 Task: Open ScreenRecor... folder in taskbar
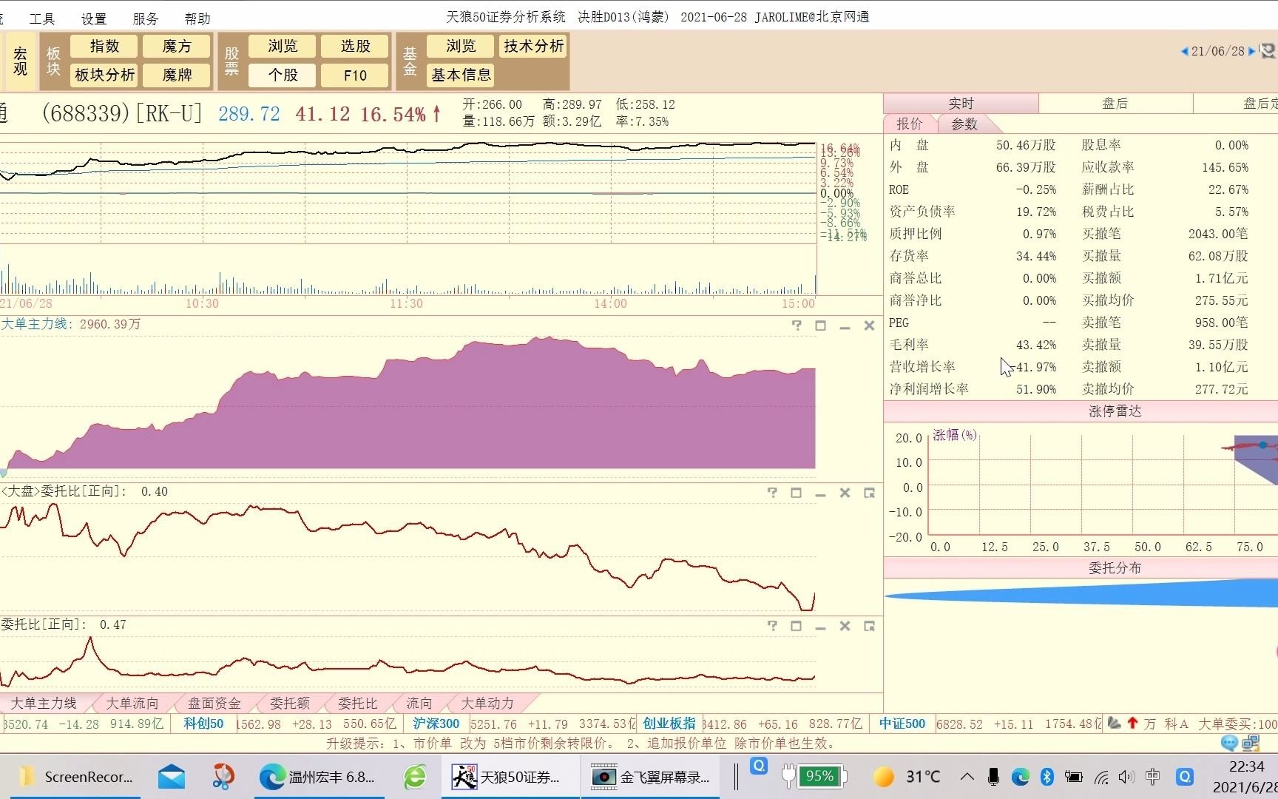(75, 777)
